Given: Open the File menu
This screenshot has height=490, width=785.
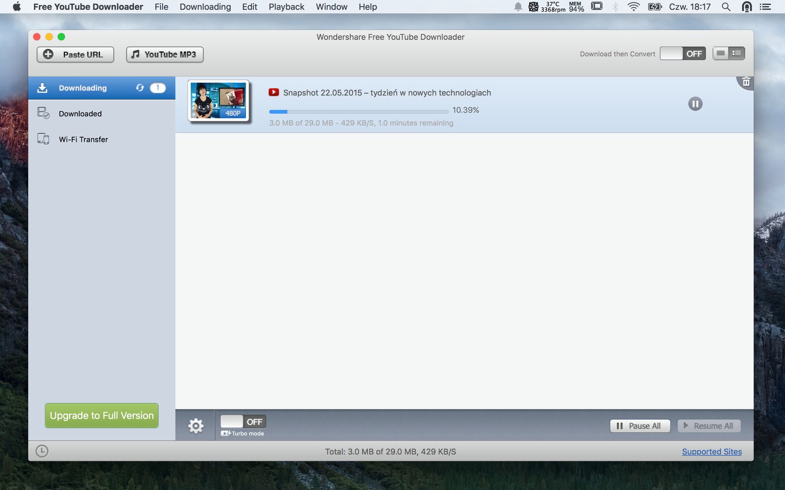Looking at the screenshot, I should [x=162, y=7].
